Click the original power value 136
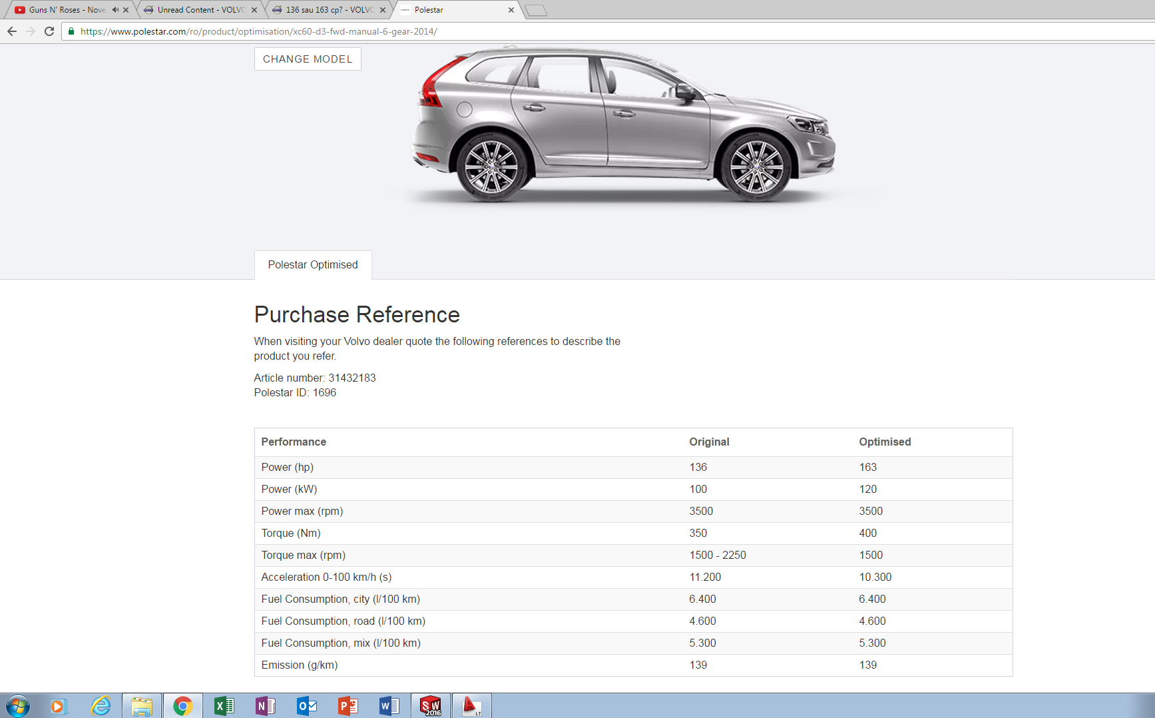 (x=698, y=467)
